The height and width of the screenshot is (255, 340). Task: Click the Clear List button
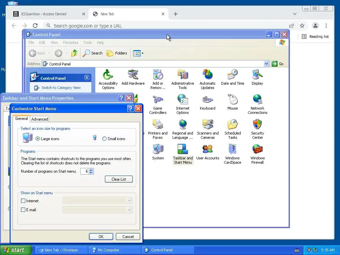(x=119, y=179)
